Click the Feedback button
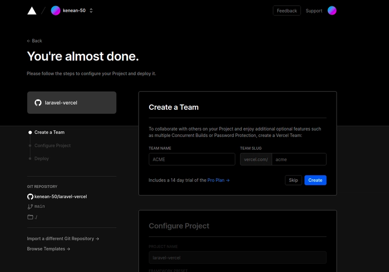 287,11
